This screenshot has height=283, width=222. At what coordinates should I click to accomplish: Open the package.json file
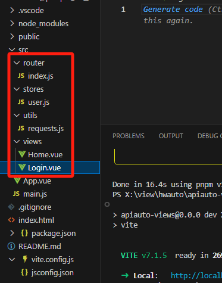[54, 233]
